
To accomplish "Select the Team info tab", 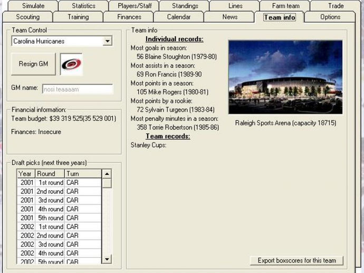I will (280, 17).
